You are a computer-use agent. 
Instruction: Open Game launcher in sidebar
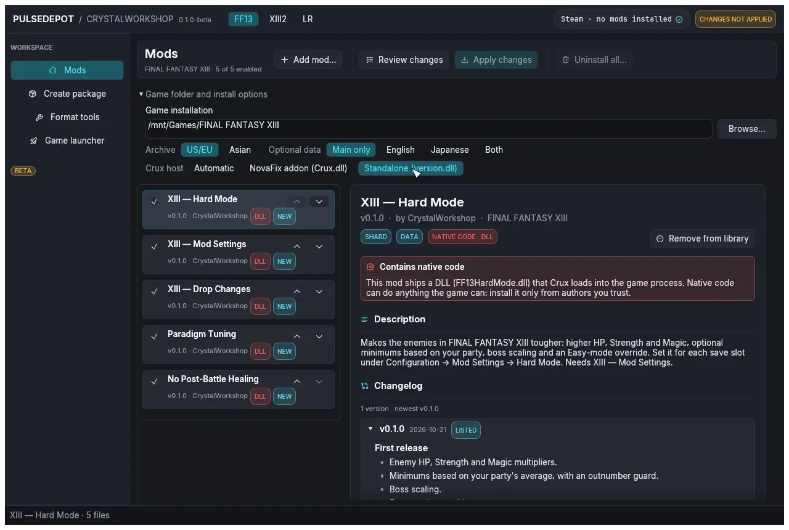pos(67,141)
